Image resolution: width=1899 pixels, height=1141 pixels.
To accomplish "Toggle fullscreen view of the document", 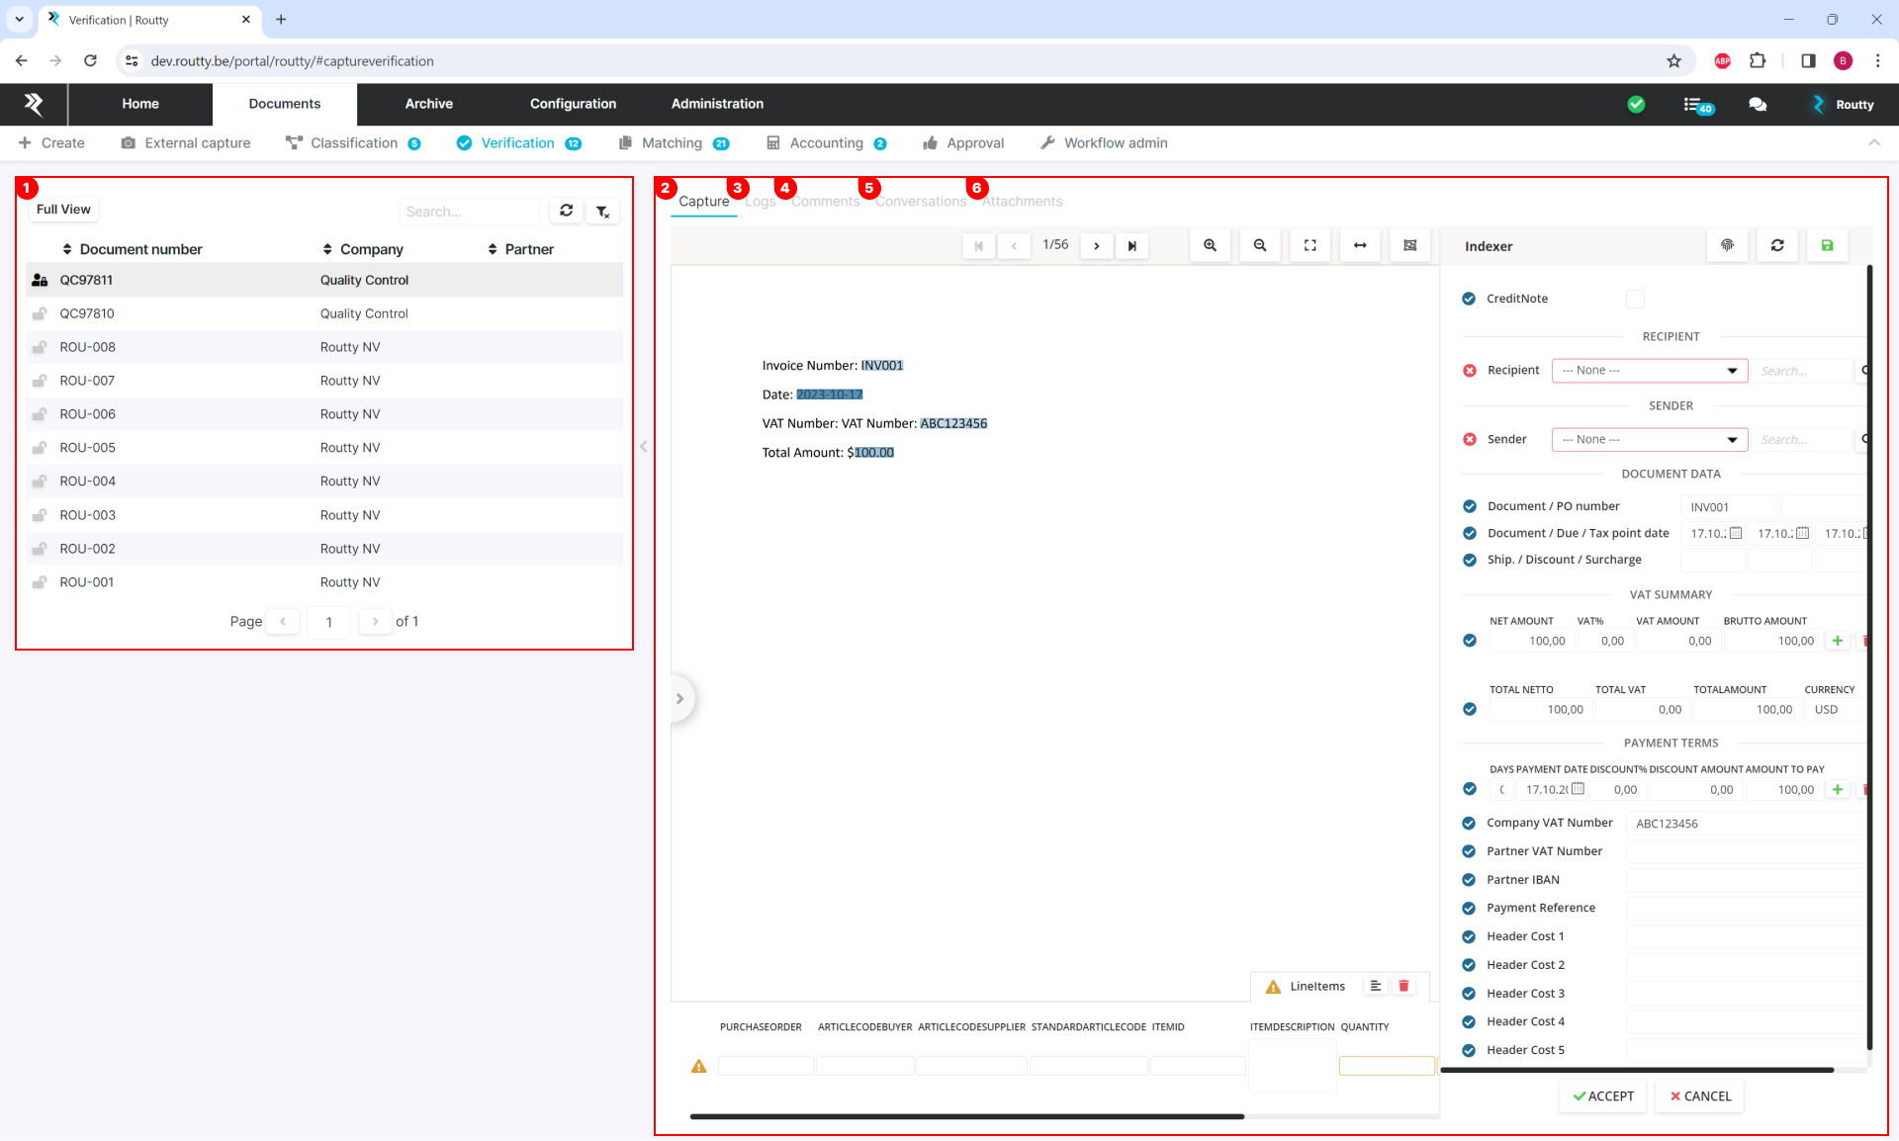I will (x=1310, y=246).
